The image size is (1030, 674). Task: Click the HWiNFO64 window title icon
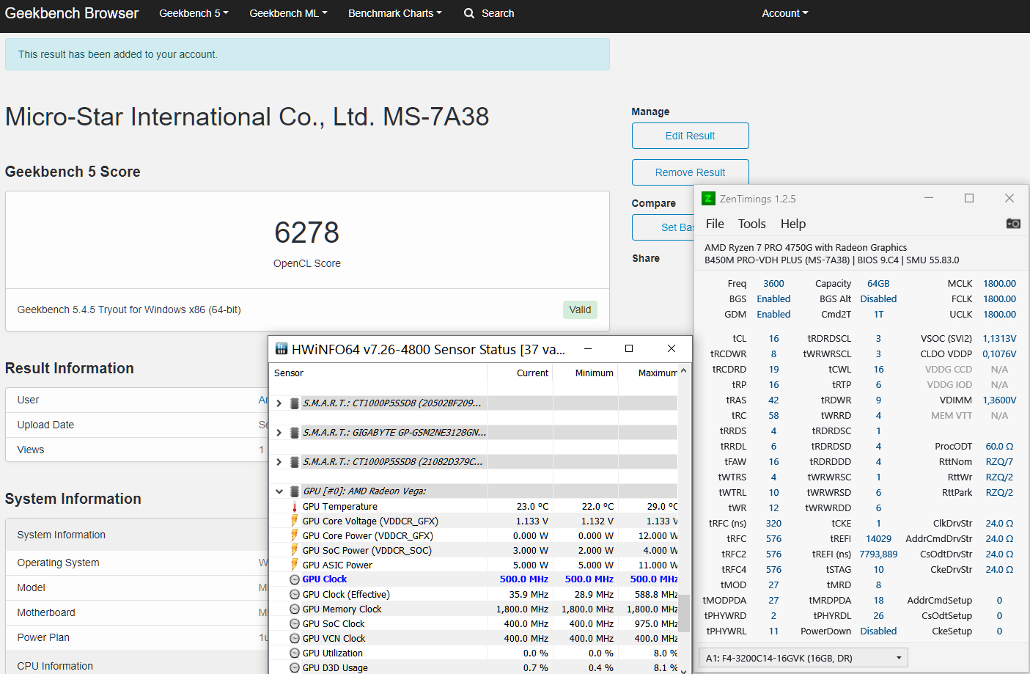coord(281,349)
